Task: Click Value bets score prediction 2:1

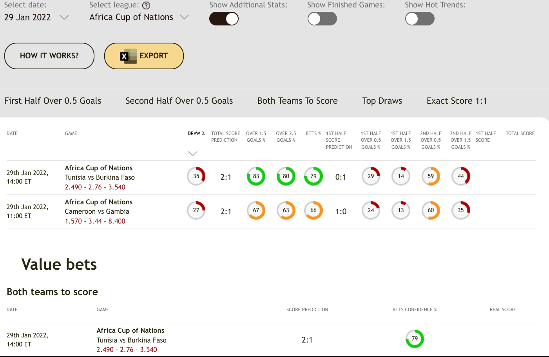Action: click(x=307, y=340)
